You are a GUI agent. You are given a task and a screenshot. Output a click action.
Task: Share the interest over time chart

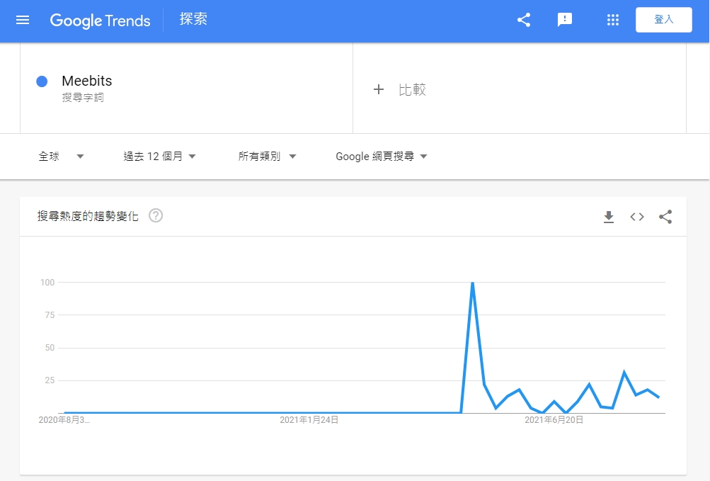665,217
